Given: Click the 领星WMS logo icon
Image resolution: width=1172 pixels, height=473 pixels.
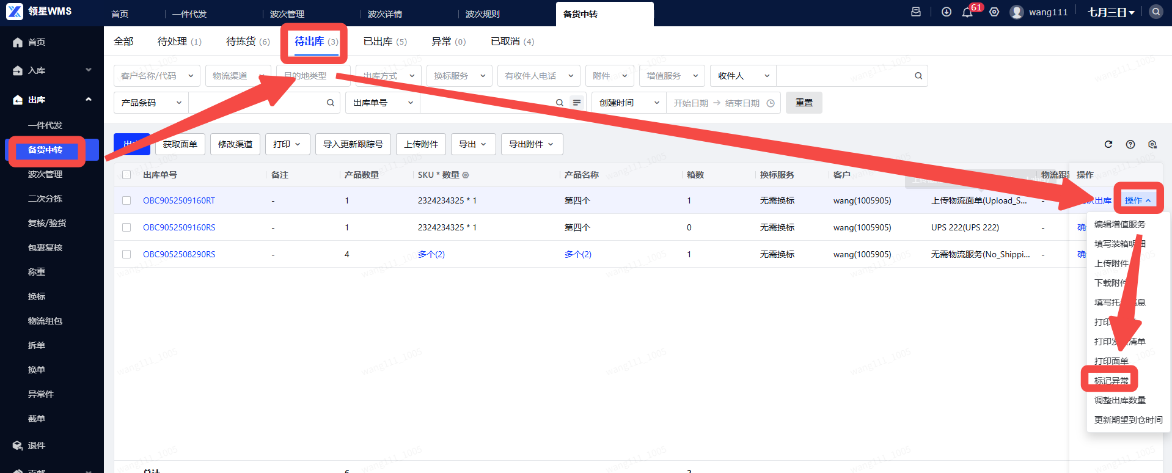Looking at the screenshot, I should click(15, 12).
